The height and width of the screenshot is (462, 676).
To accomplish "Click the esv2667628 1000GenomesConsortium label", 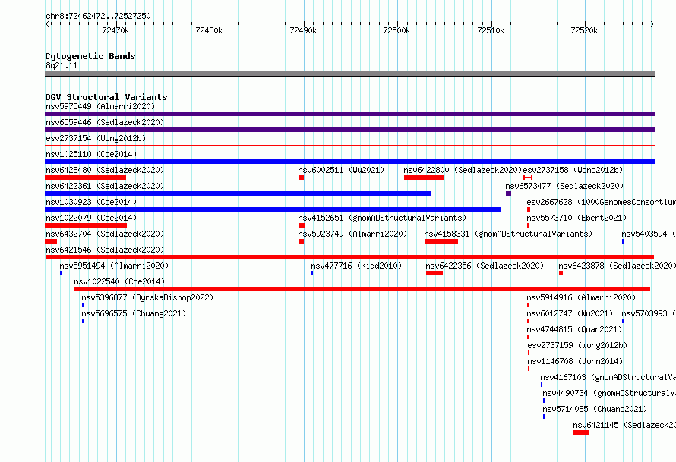I will 601,202.
